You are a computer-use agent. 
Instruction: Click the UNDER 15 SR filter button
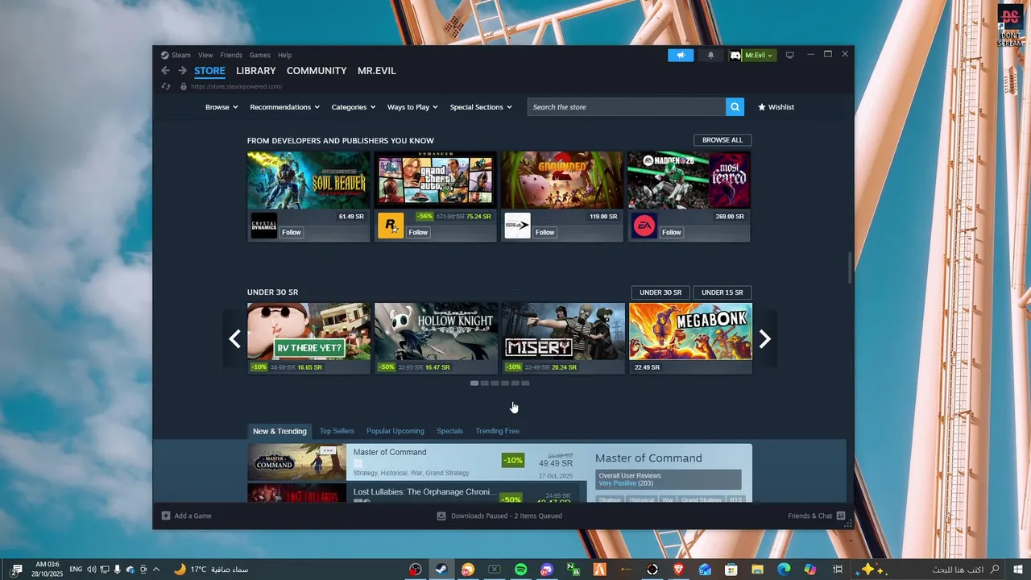pyautogui.click(x=723, y=292)
